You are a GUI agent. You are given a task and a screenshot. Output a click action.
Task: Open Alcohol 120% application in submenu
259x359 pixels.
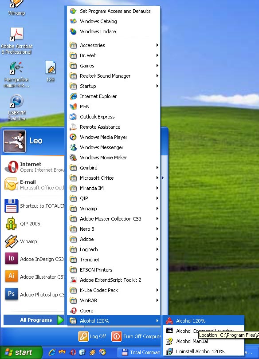coord(203,321)
